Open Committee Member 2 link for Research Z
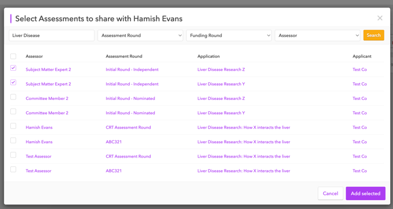This screenshot has width=393, height=209. tap(47, 98)
